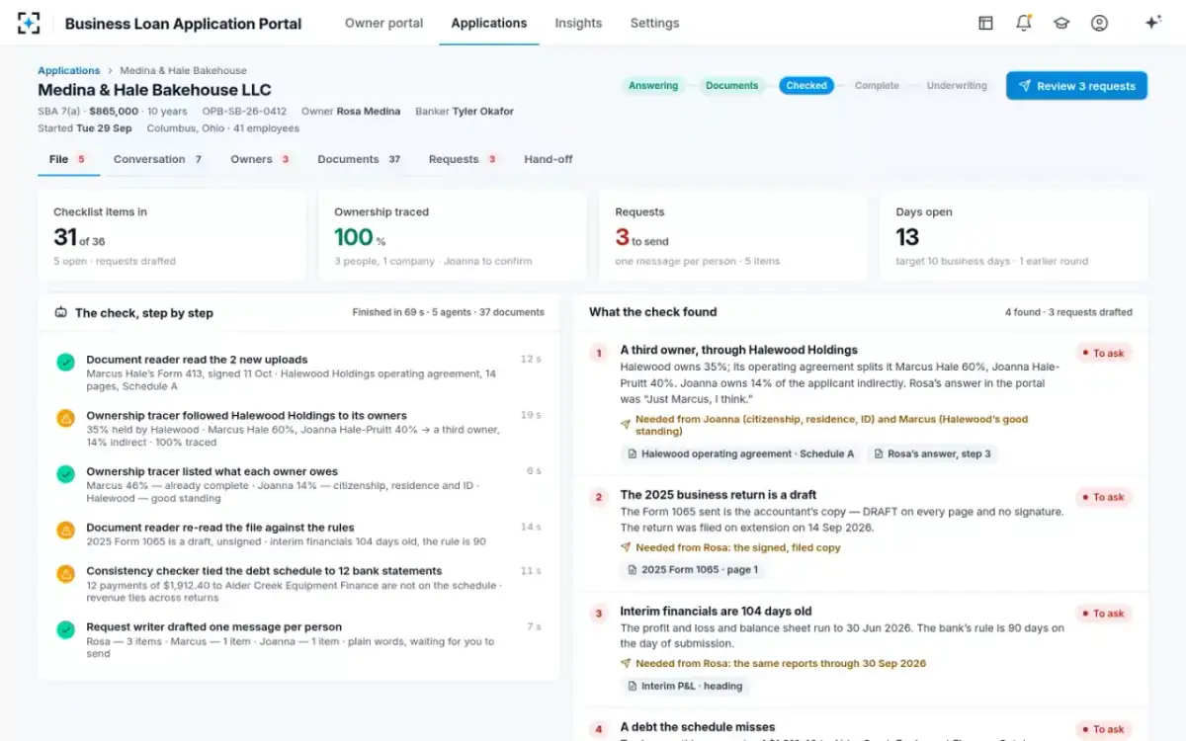Screen dimensions: 1186x741
Task: Click the finding title "A debt the schedule misses"
Action: coord(698,727)
